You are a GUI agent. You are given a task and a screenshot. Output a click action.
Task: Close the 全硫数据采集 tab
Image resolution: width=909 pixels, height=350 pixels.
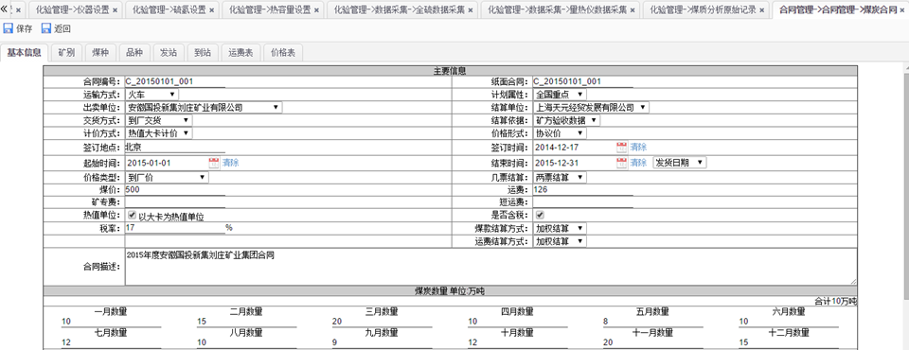(471, 10)
